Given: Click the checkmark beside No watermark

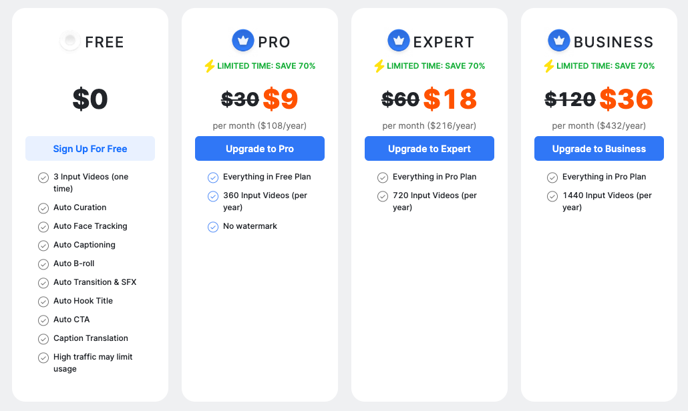Looking at the screenshot, I should click(x=213, y=227).
